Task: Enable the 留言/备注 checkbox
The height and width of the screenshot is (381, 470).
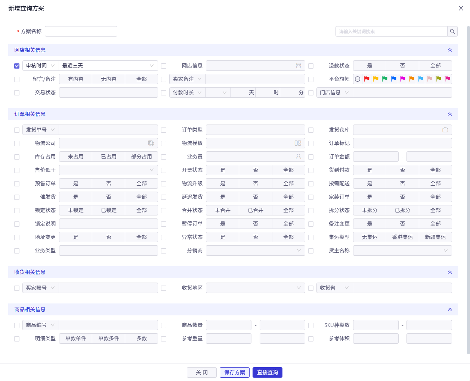Action: click(x=17, y=79)
